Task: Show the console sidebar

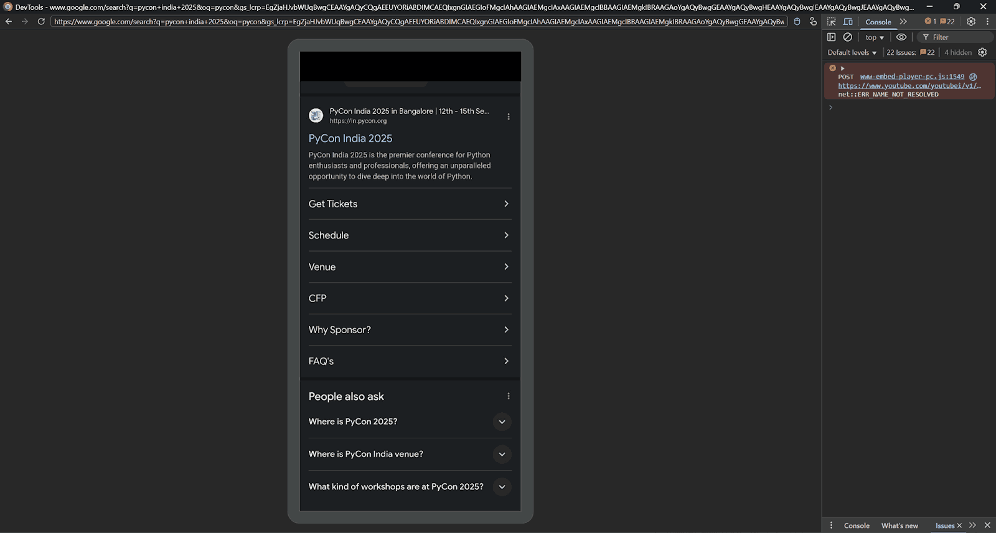Action: click(x=832, y=37)
